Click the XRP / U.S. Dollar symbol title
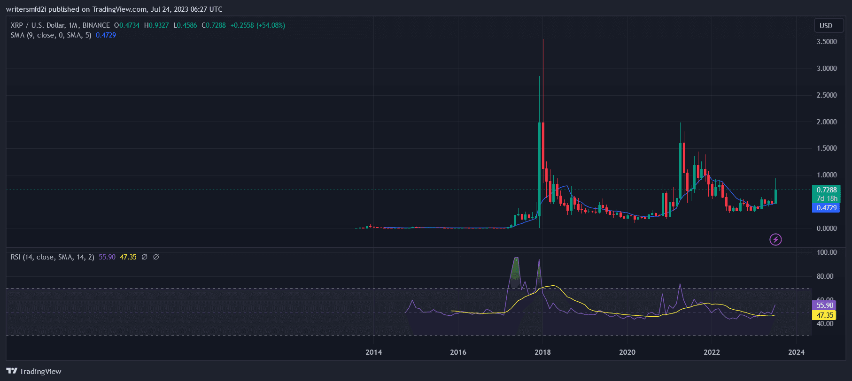The height and width of the screenshot is (381, 852). coord(60,25)
